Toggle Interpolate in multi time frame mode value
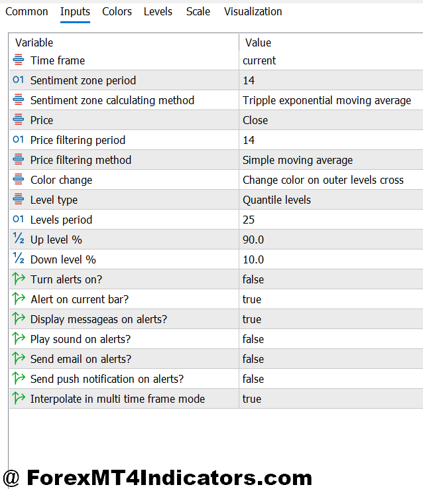Image resolution: width=423 pixels, height=489 pixels. pyautogui.click(x=252, y=399)
